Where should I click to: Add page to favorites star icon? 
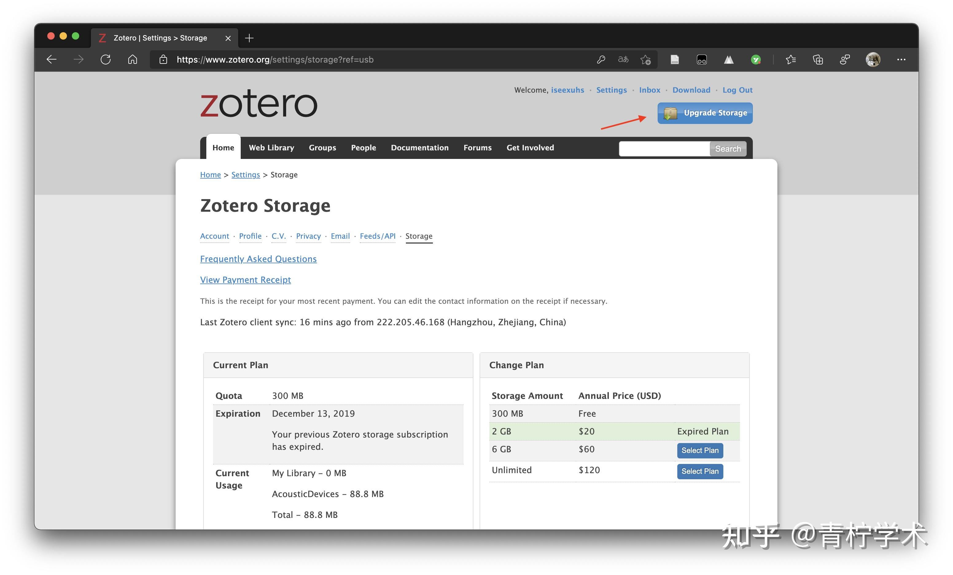click(646, 60)
